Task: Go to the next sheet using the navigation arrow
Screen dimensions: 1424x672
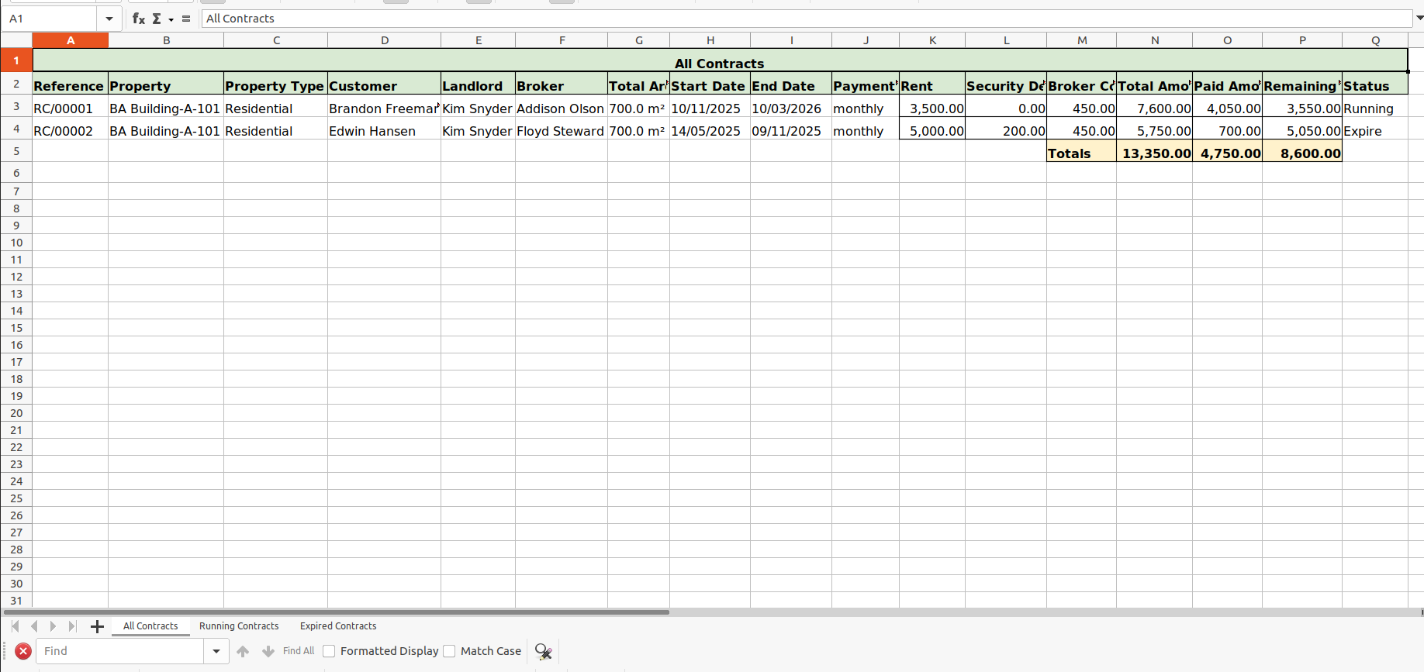Action: 53,626
